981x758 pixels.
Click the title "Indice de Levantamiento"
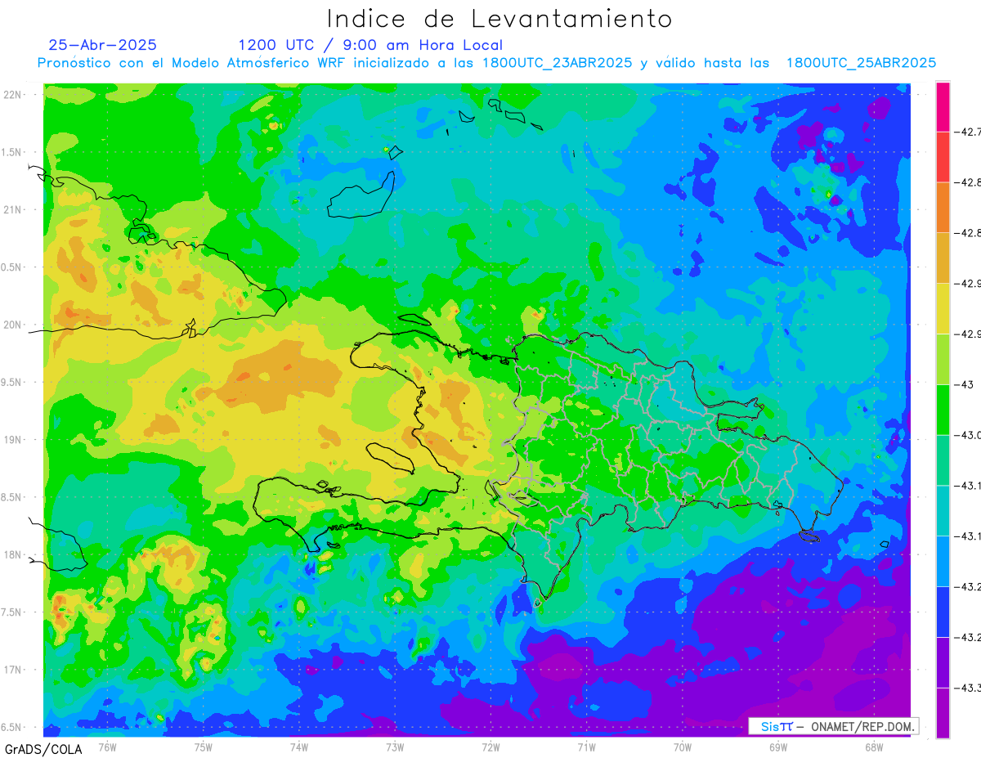[499, 19]
